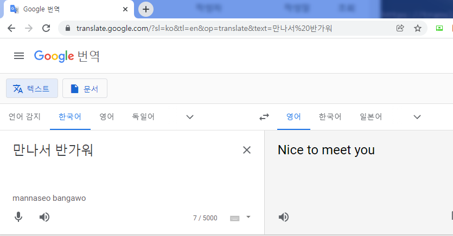The image size is (453, 236).
Task: Swap source and target languages
Action: coord(264,117)
